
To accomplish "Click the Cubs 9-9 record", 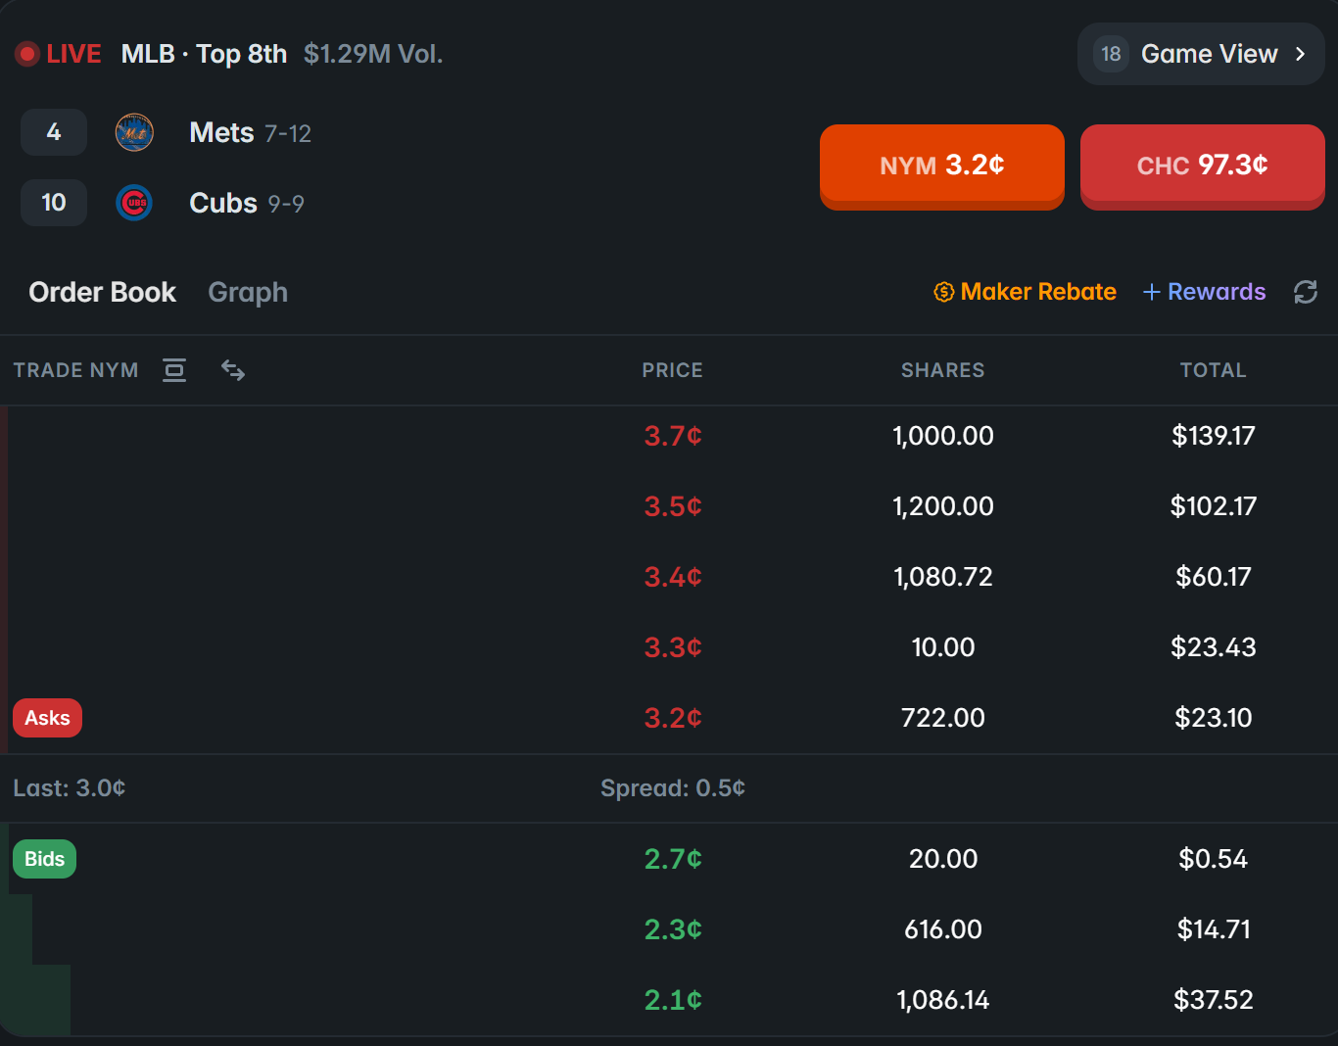I will point(286,204).
